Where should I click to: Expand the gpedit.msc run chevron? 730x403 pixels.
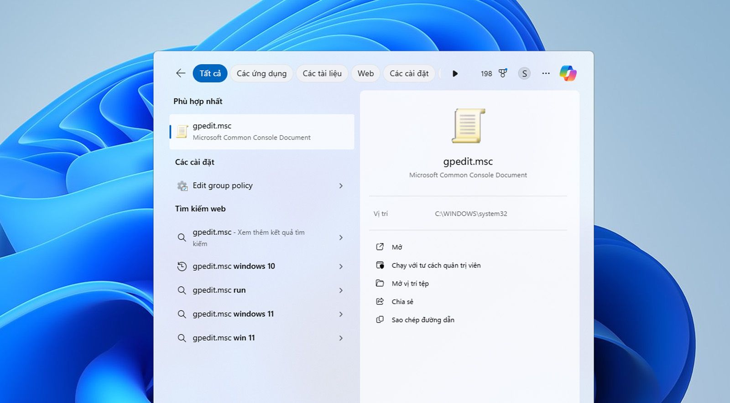point(341,290)
